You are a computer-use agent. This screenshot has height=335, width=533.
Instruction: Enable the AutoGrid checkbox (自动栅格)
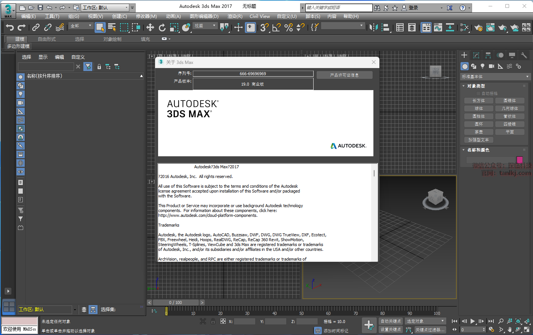point(478,93)
